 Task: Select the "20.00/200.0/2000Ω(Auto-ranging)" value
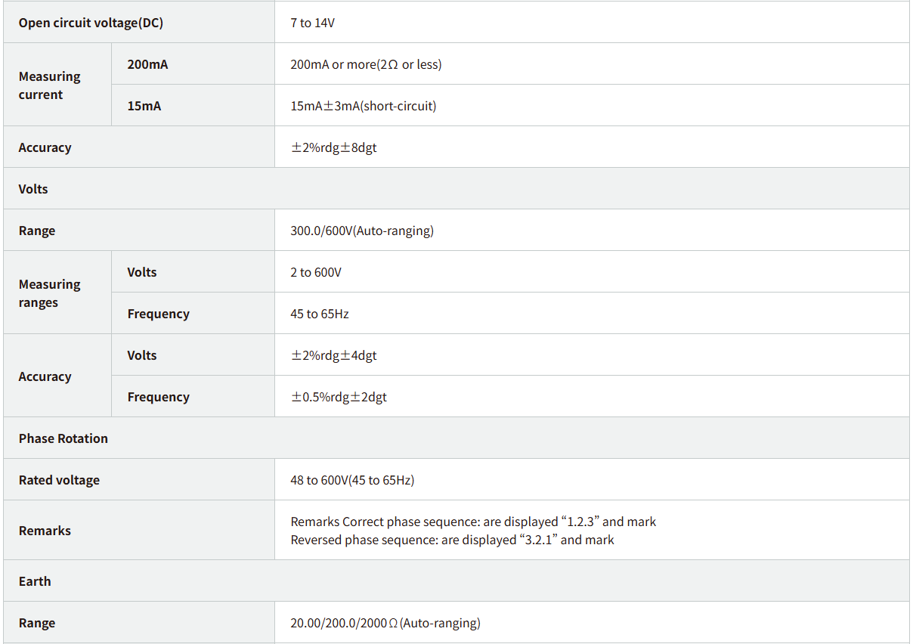pyautogui.click(x=385, y=623)
